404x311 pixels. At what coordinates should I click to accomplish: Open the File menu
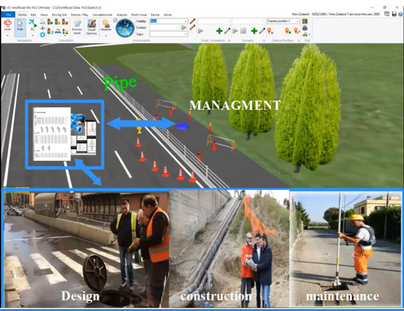coord(8,15)
